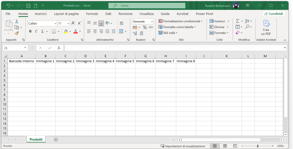Increase font size with the larger A icon

point(73,23)
